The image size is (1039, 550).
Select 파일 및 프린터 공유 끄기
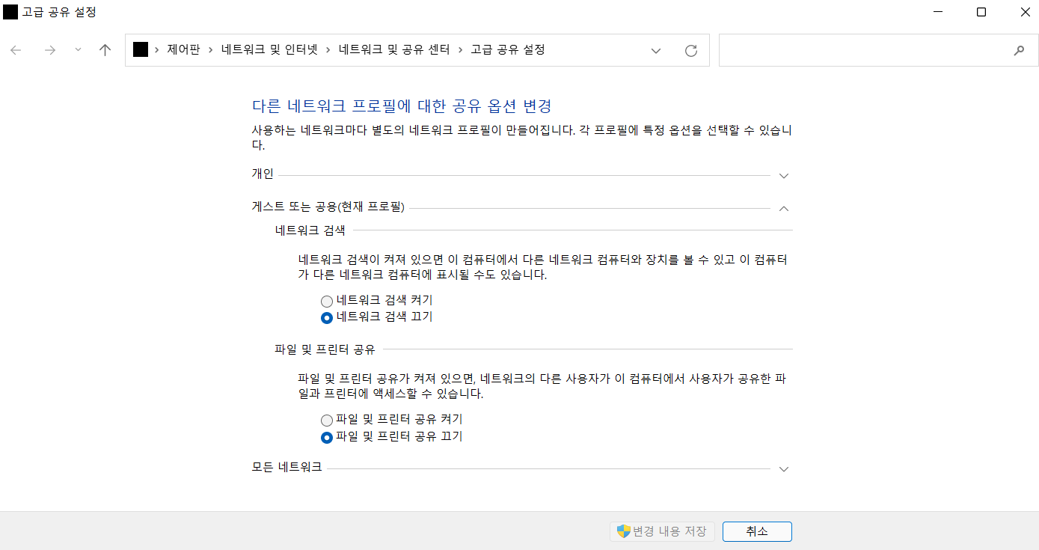pyautogui.click(x=327, y=437)
